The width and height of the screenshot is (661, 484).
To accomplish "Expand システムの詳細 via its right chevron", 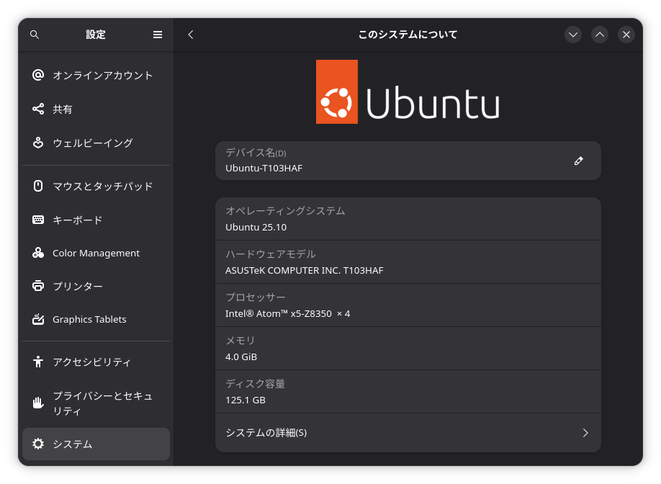I will [586, 433].
